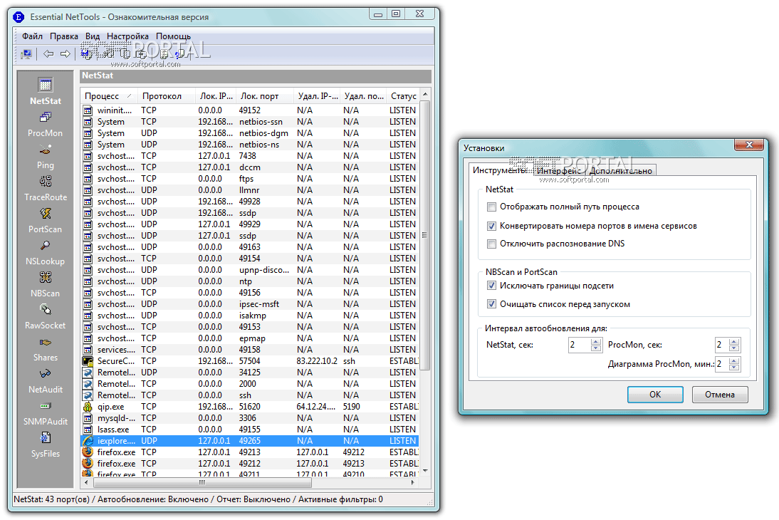This screenshot has width=779, height=520.
Task: Click into NetStat сек interval field
Action: click(580, 345)
